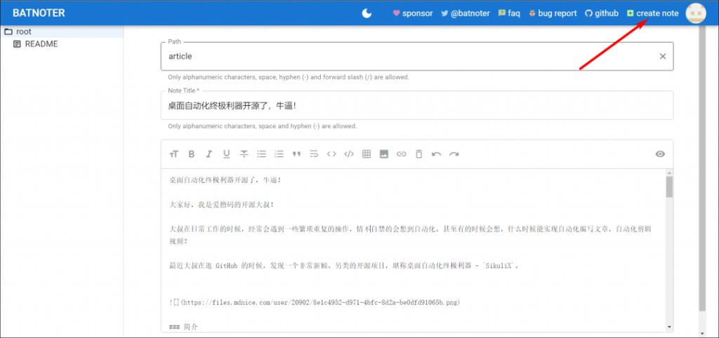Image resolution: width=719 pixels, height=338 pixels.
Task: Toggle underline formatting
Action: [x=227, y=154]
